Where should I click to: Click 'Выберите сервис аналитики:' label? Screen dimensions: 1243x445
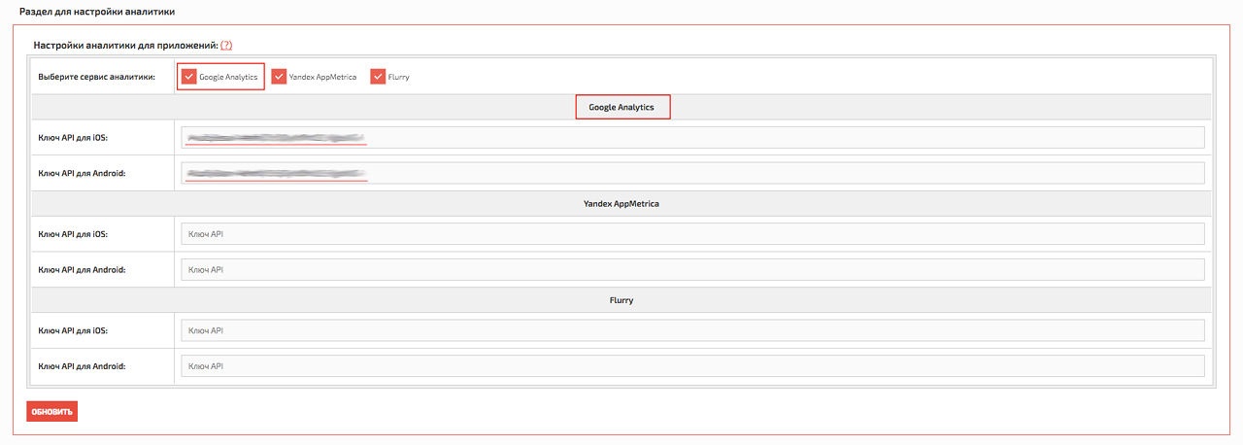coord(96,77)
